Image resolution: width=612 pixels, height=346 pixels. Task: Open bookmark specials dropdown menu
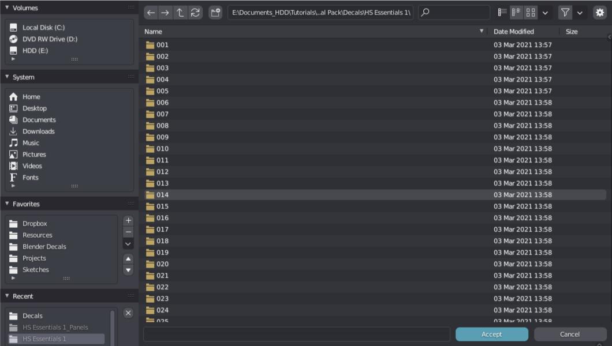pos(128,244)
